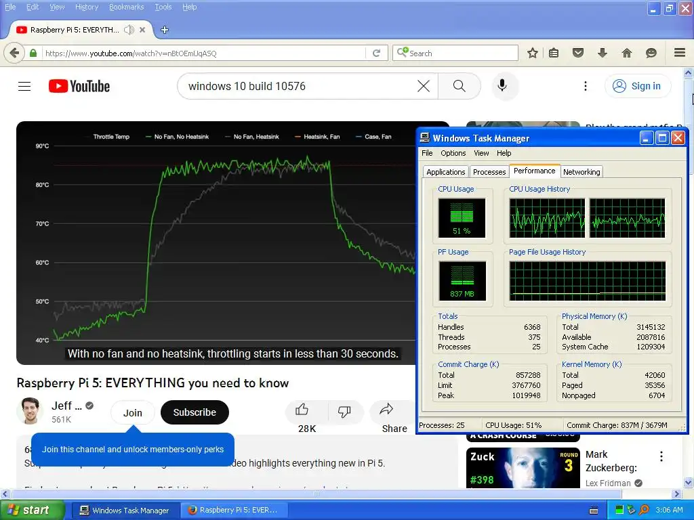Open Task Manager View menu

coord(481,153)
